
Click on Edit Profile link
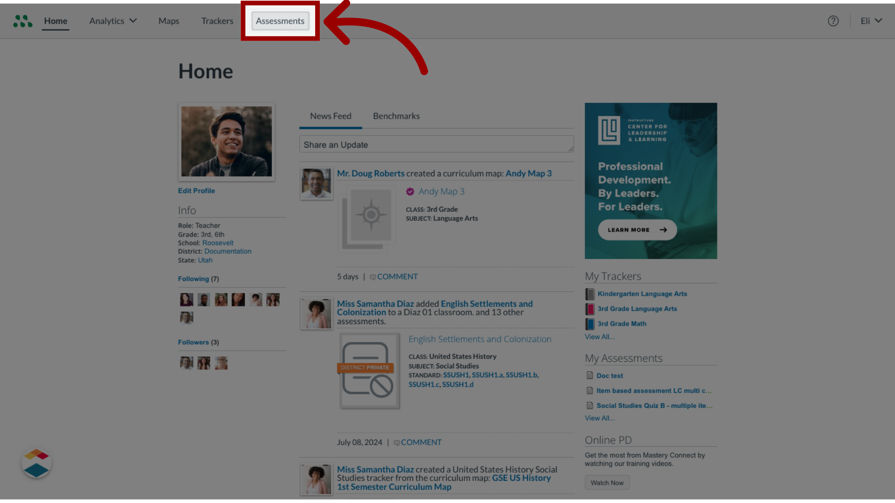coord(196,190)
